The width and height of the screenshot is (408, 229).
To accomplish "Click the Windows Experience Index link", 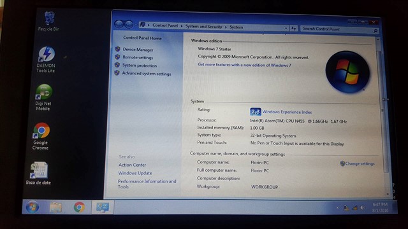I will click(287, 112).
